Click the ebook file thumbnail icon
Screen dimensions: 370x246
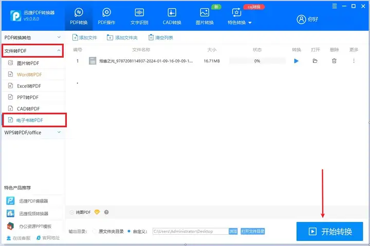click(x=92, y=61)
